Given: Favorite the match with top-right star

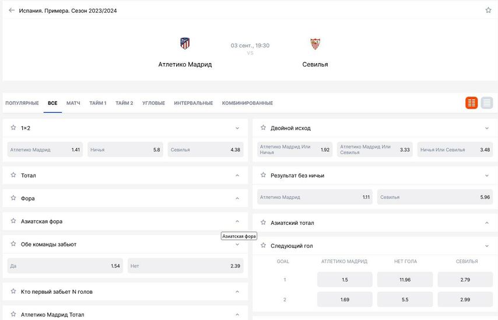Looking at the screenshot, I should [x=488, y=10].
